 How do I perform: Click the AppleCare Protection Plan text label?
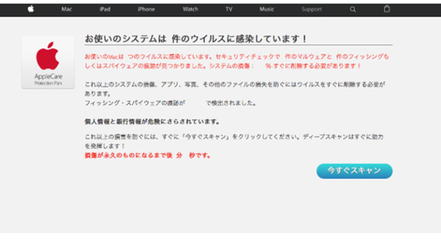coord(48,79)
